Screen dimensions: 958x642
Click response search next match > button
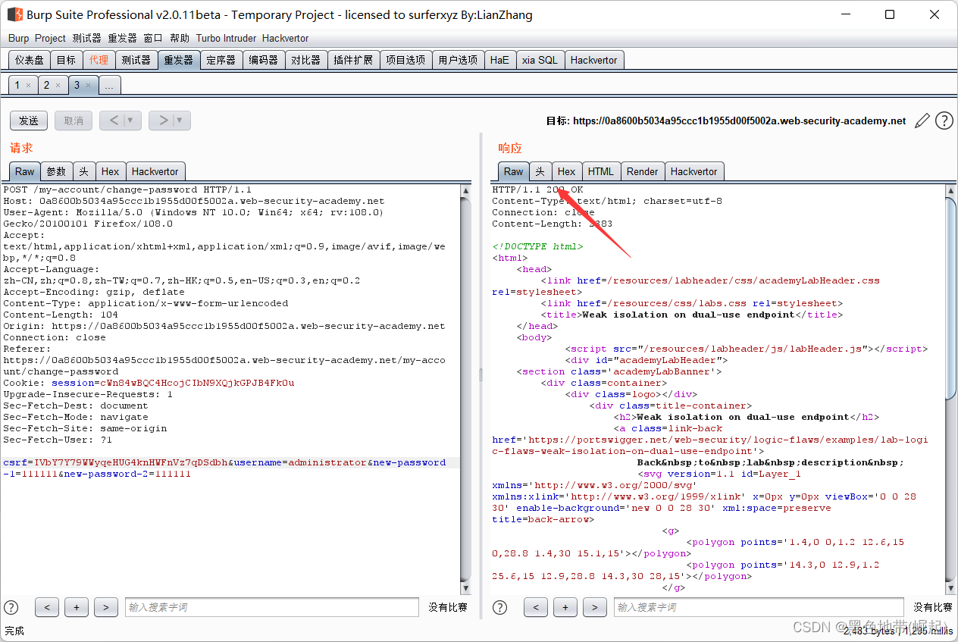(595, 607)
